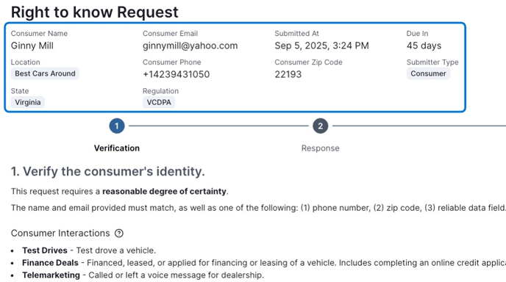
Task: Click the Consumer Interactions help icon
Action: [119, 234]
